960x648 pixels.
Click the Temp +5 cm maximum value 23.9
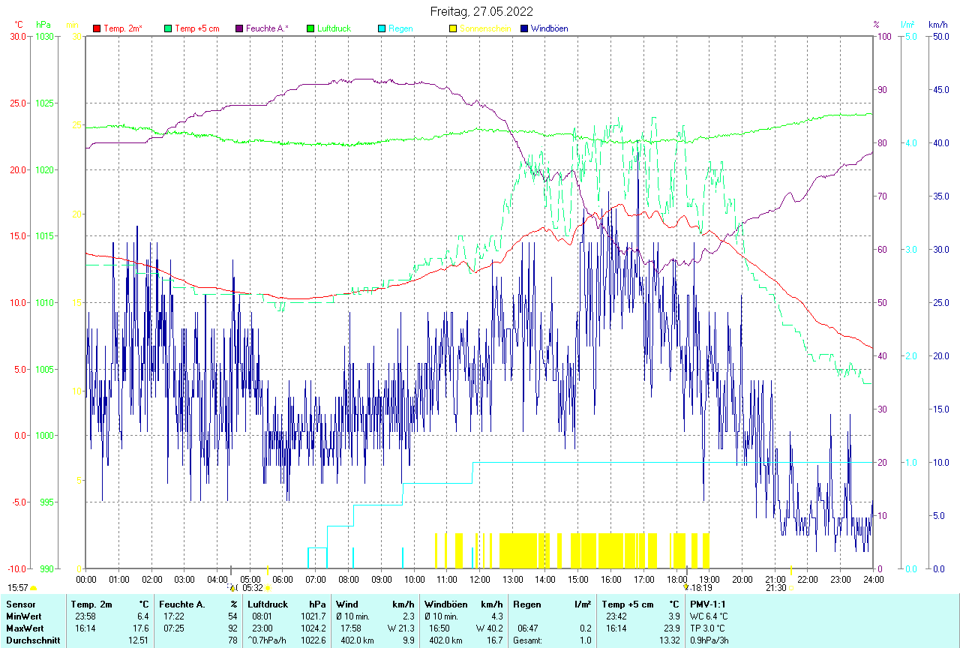click(670, 628)
